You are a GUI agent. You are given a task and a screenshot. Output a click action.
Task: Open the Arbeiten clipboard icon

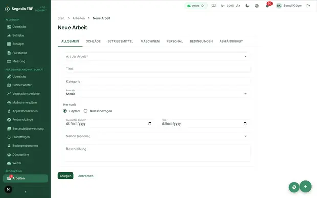(9, 178)
